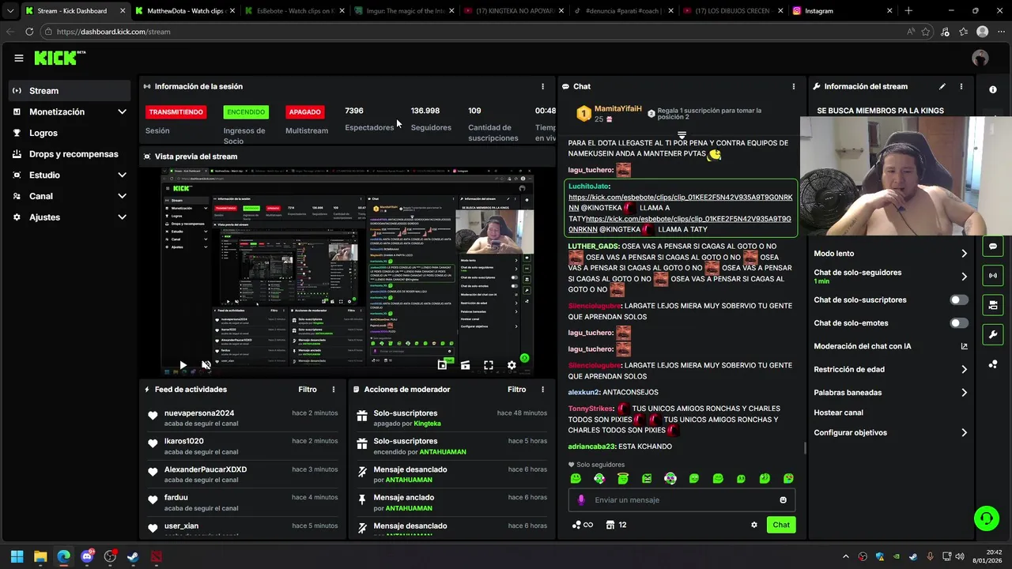Image resolution: width=1012 pixels, height=569 pixels.
Task: Click the info icon in right sidebar
Action: point(993,89)
